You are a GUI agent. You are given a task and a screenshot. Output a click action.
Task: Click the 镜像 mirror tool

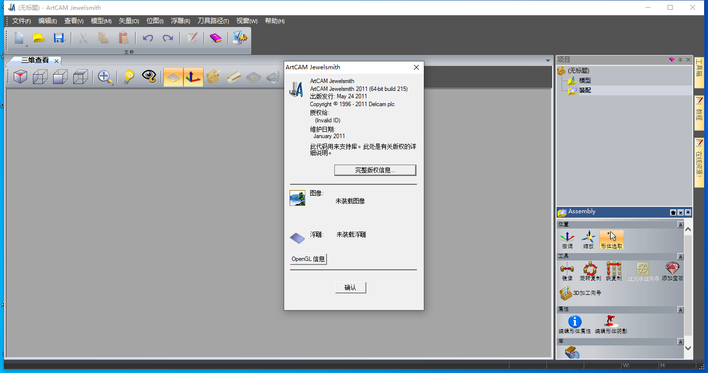(567, 272)
